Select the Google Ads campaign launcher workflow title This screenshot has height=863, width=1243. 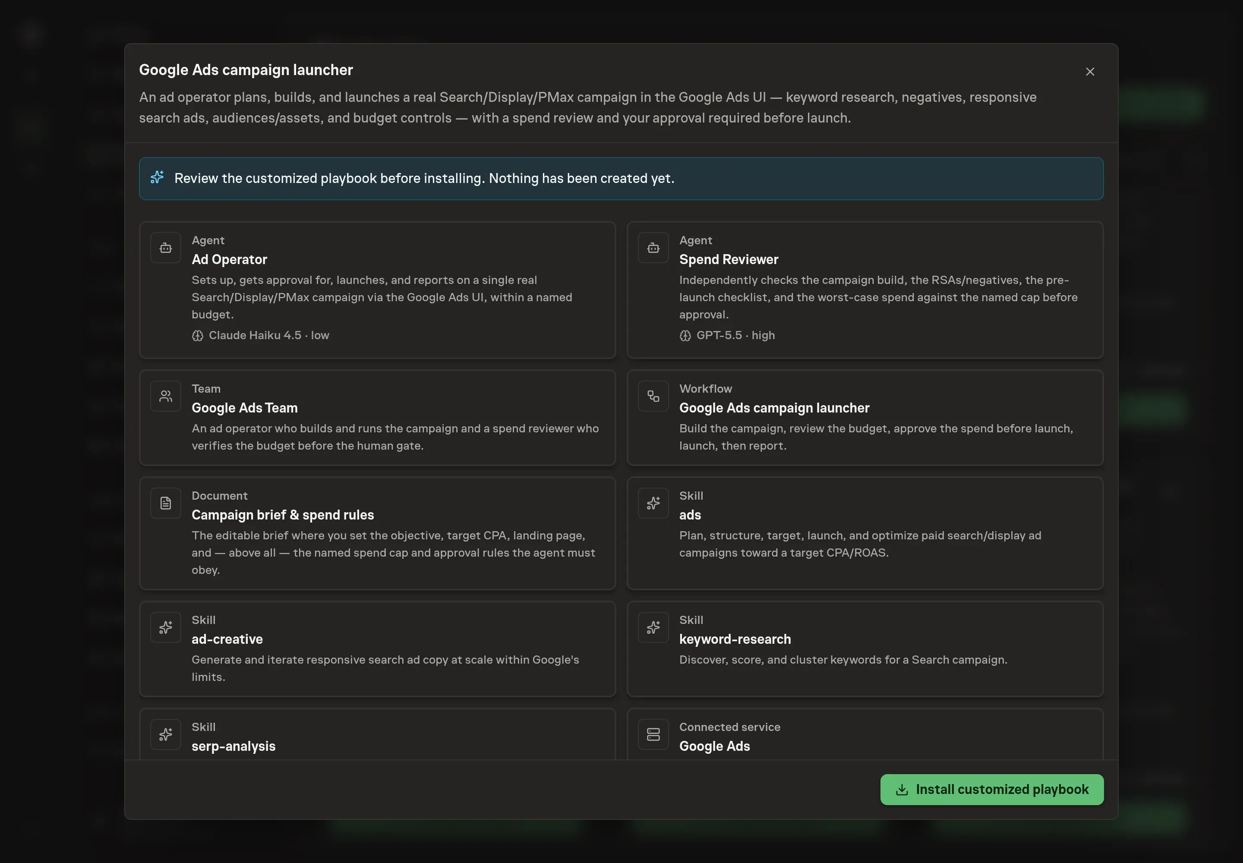pyautogui.click(x=774, y=408)
